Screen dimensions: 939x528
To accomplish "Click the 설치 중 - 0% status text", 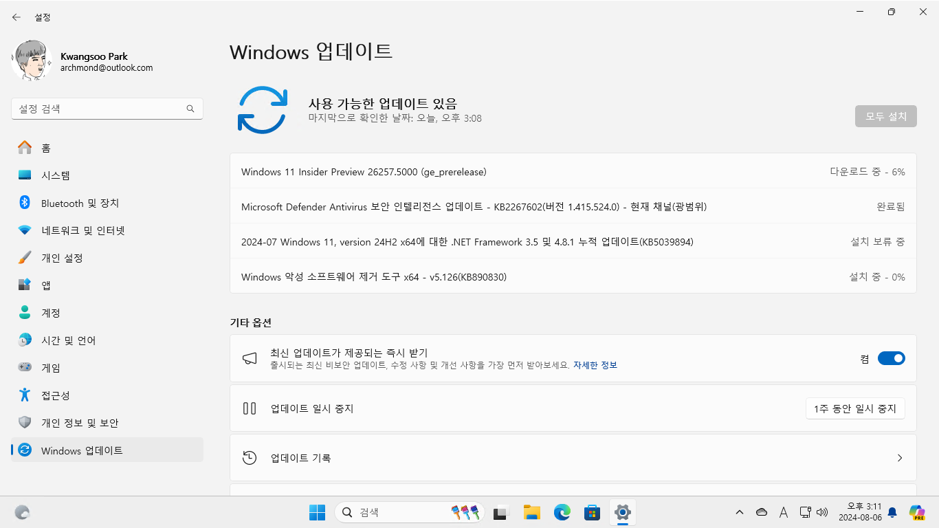I will [x=877, y=277].
